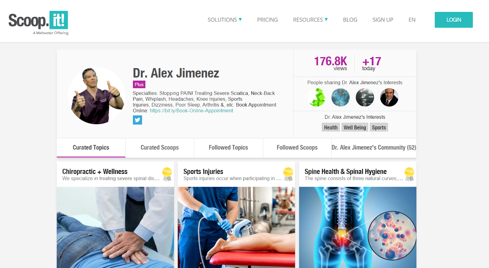
Task: Open the Book-Online-Appointment bit.ly link
Action: click(x=191, y=111)
